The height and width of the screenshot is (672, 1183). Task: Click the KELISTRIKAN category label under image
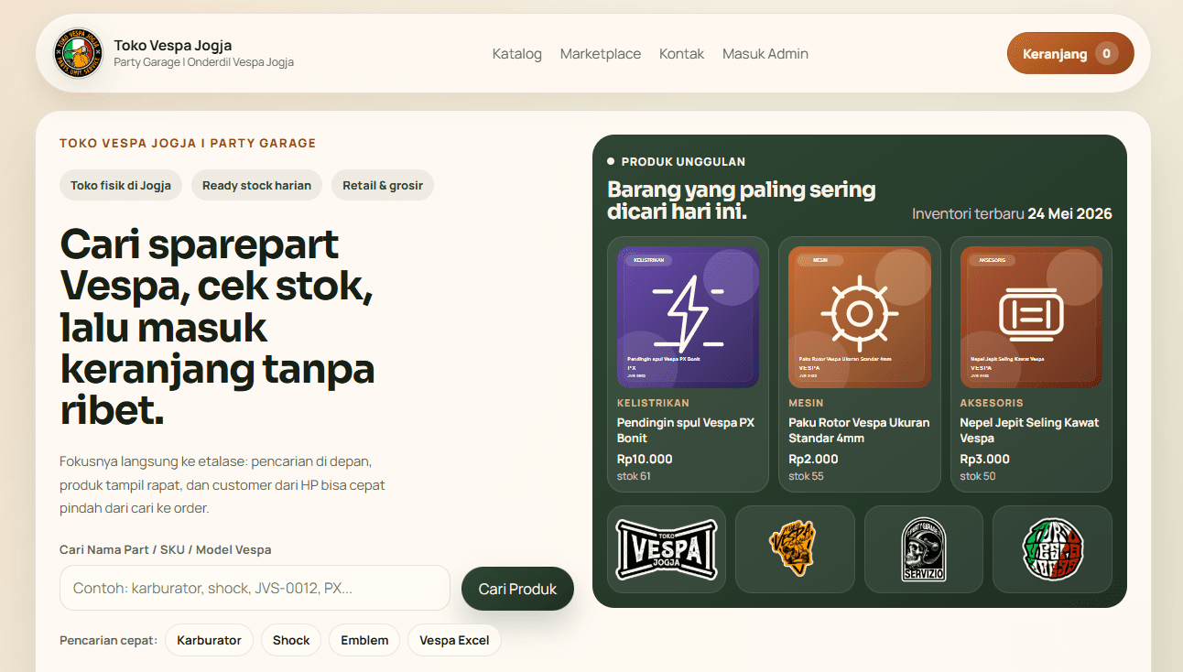tap(653, 403)
